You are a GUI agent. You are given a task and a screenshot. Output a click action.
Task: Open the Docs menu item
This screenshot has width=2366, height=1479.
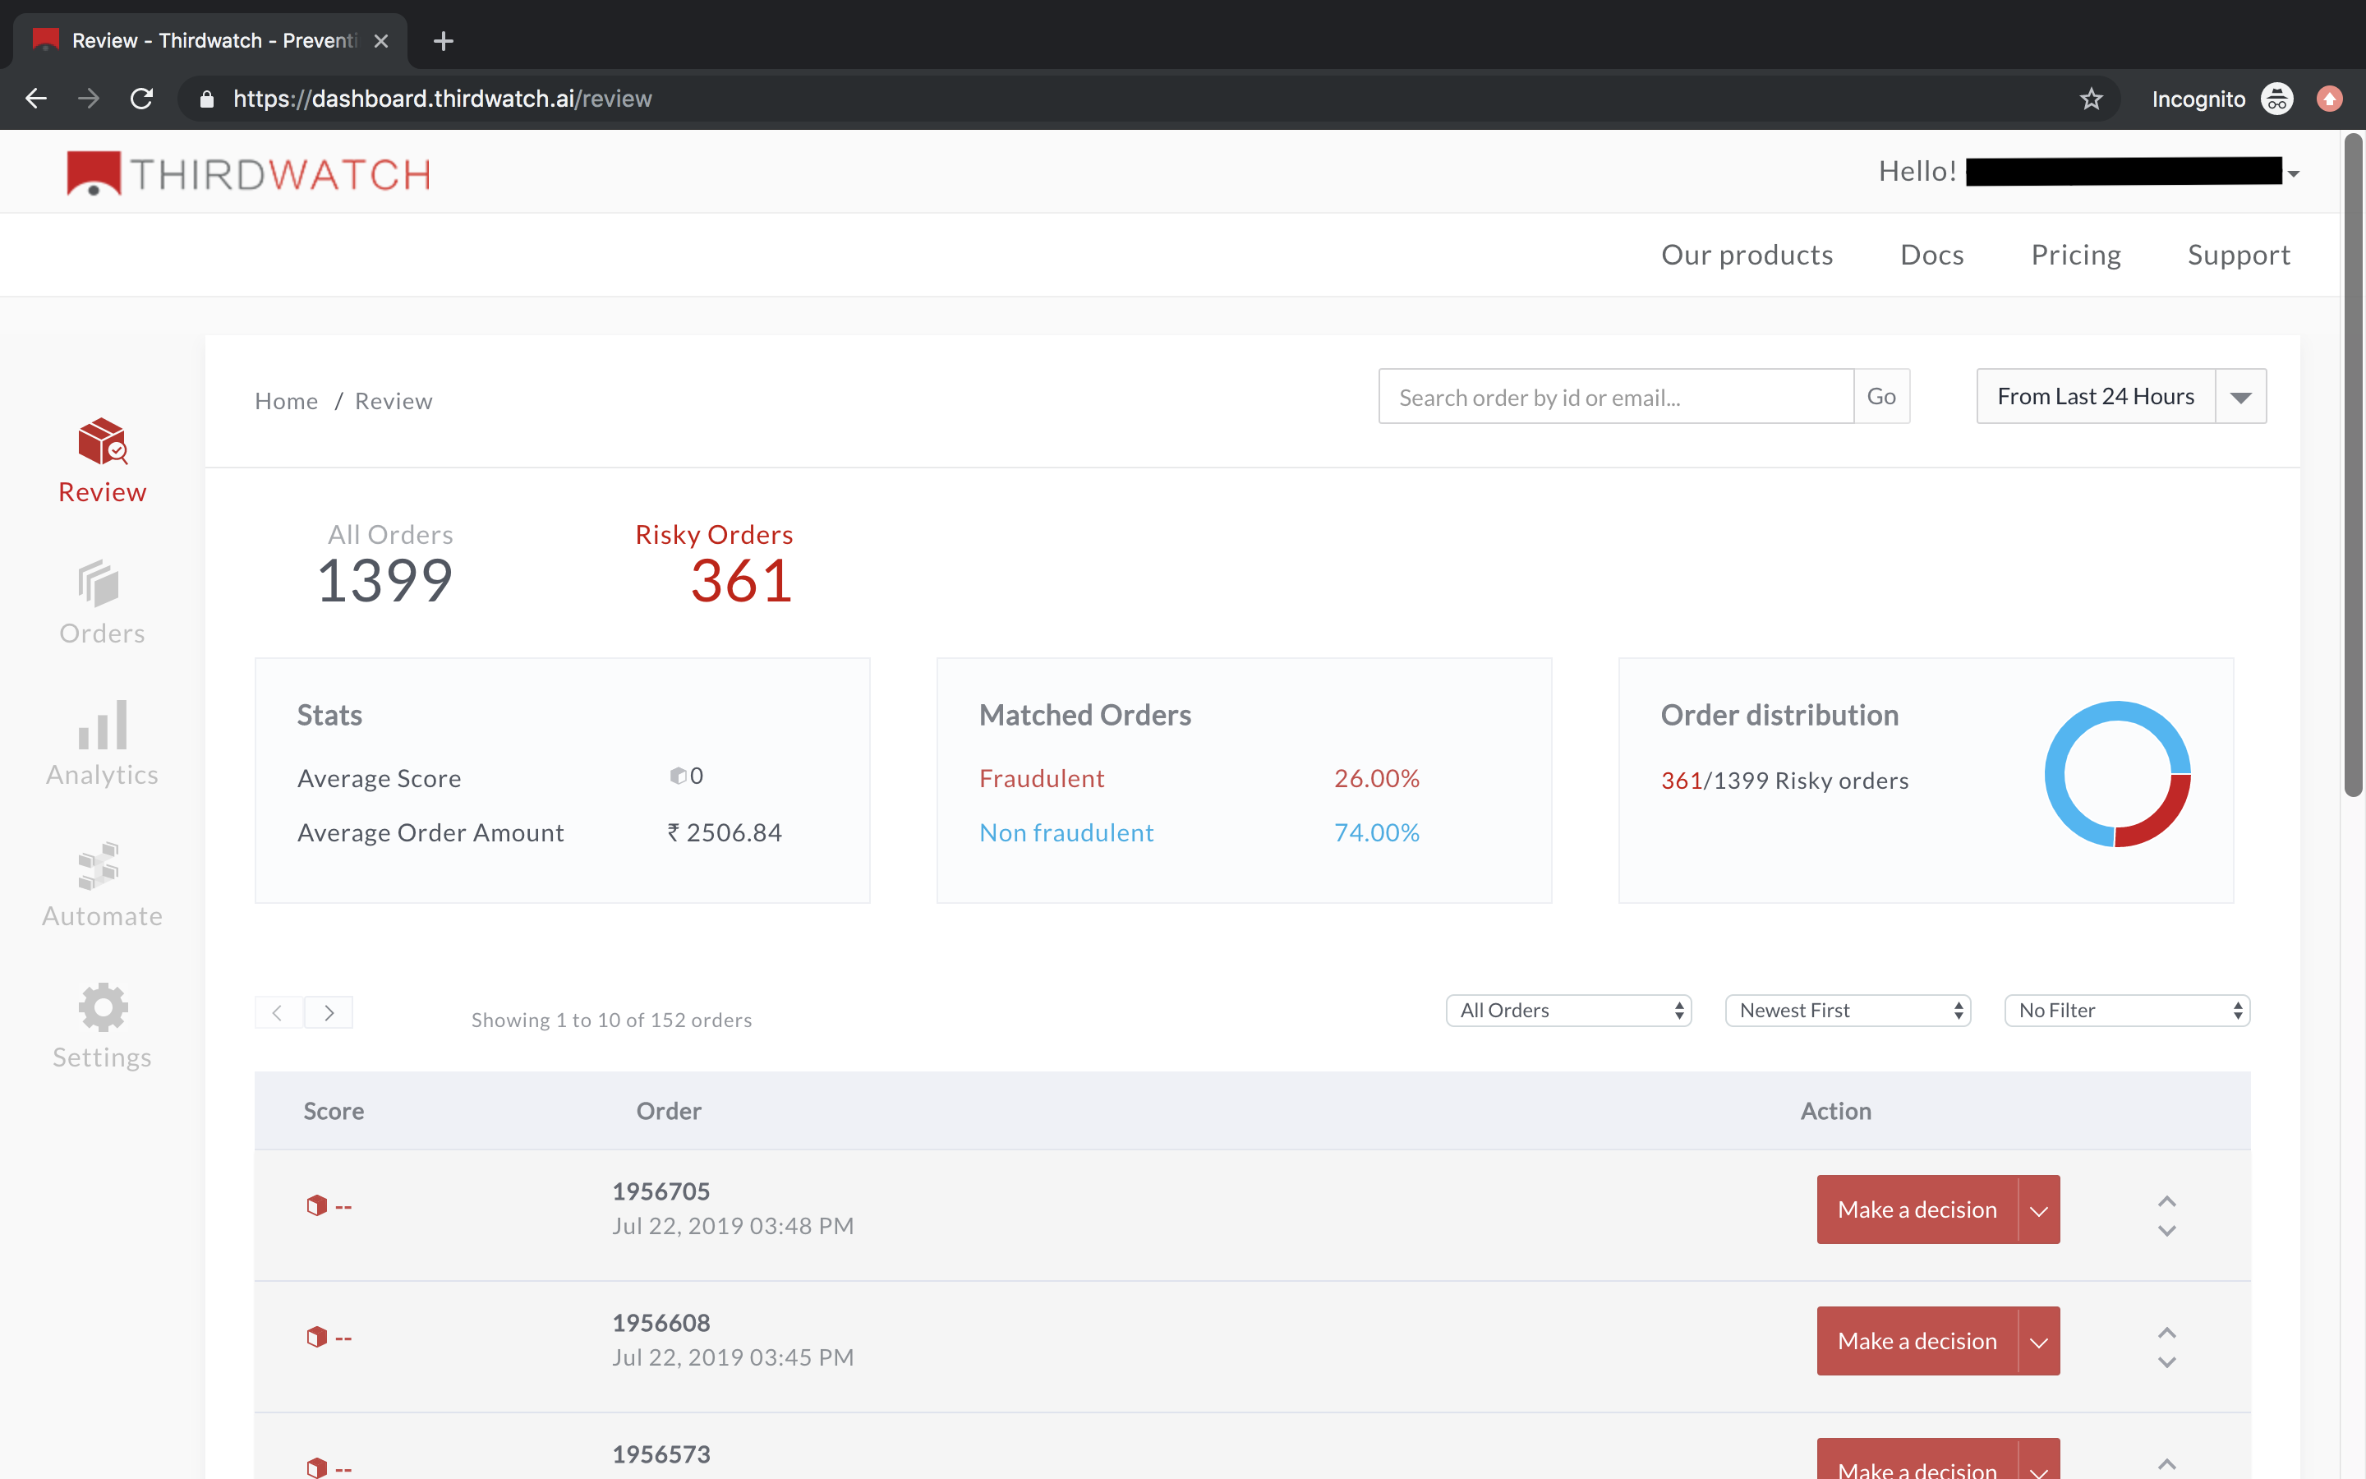(x=1932, y=255)
